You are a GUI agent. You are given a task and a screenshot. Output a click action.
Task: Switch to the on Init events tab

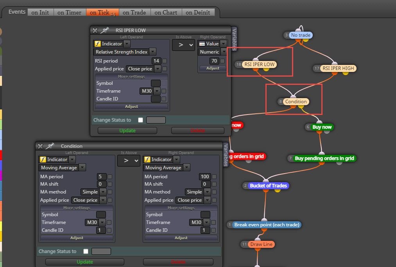[x=40, y=13]
